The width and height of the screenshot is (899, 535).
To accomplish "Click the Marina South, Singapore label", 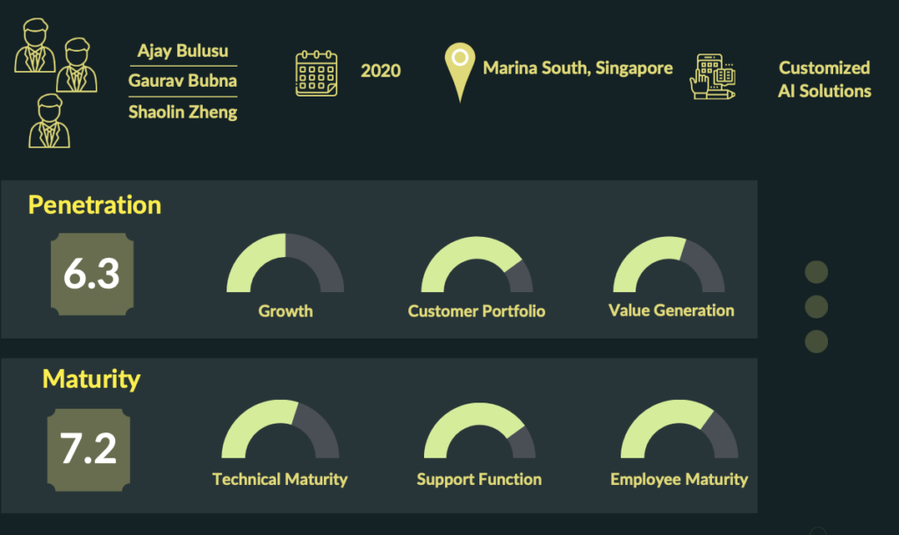I will pyautogui.click(x=578, y=68).
